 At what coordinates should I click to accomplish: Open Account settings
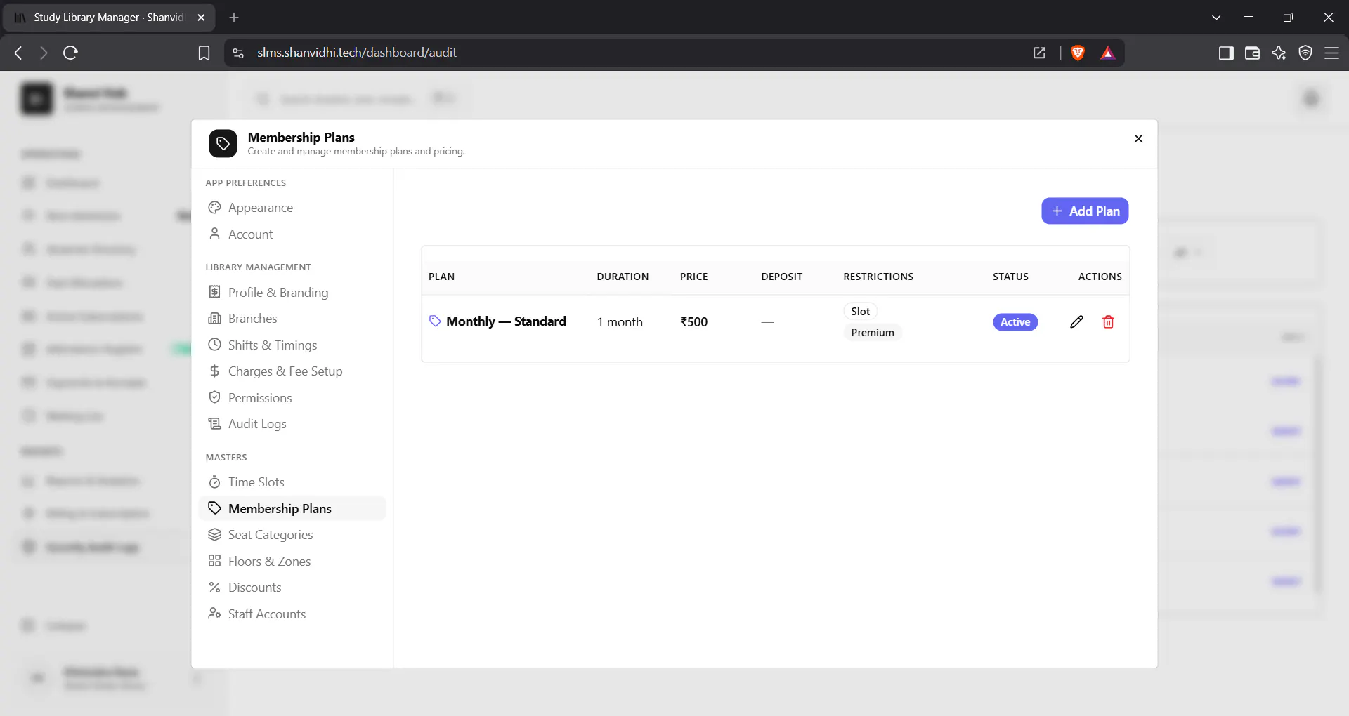click(x=292, y=234)
